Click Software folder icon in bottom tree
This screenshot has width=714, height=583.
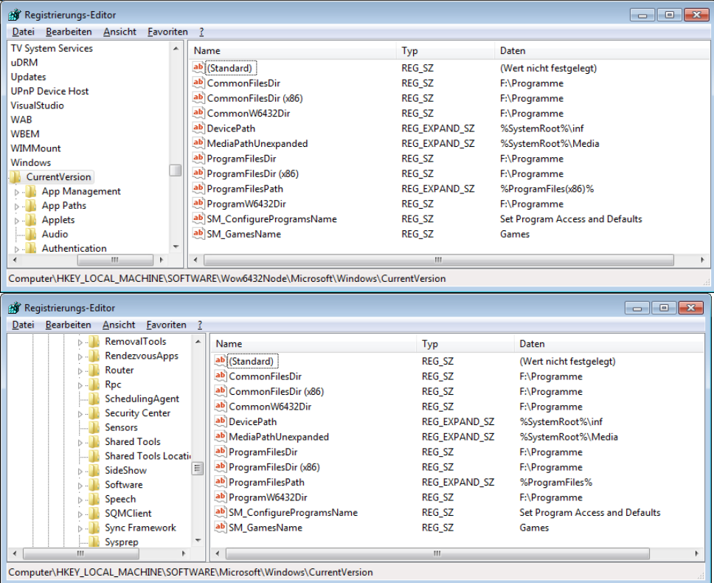(x=94, y=485)
